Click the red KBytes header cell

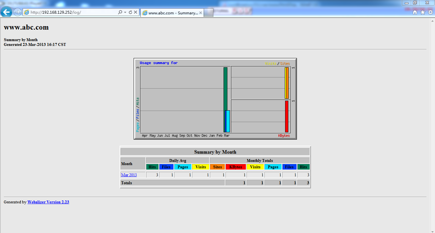pos(236,167)
